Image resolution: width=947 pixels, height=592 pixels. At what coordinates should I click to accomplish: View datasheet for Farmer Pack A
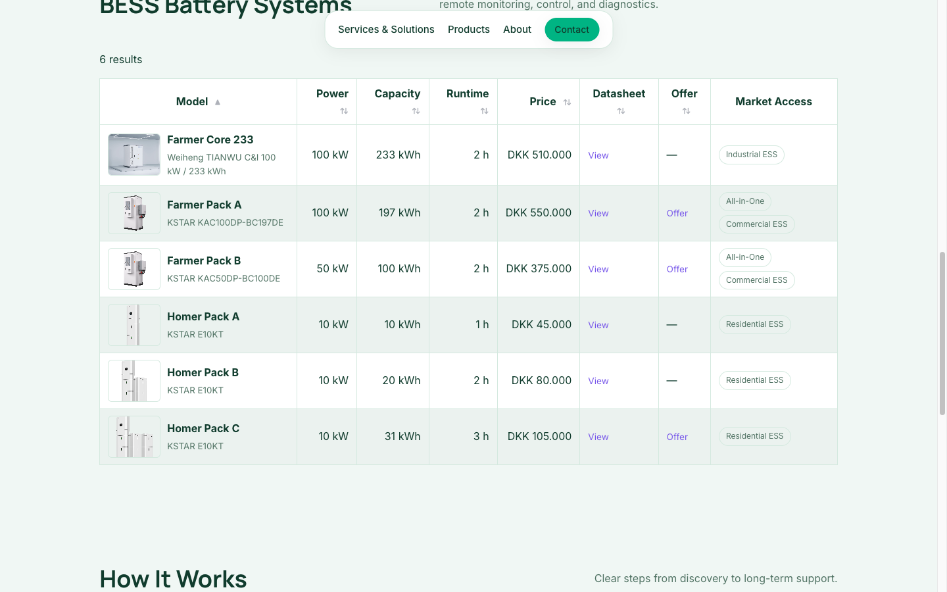[598, 213]
